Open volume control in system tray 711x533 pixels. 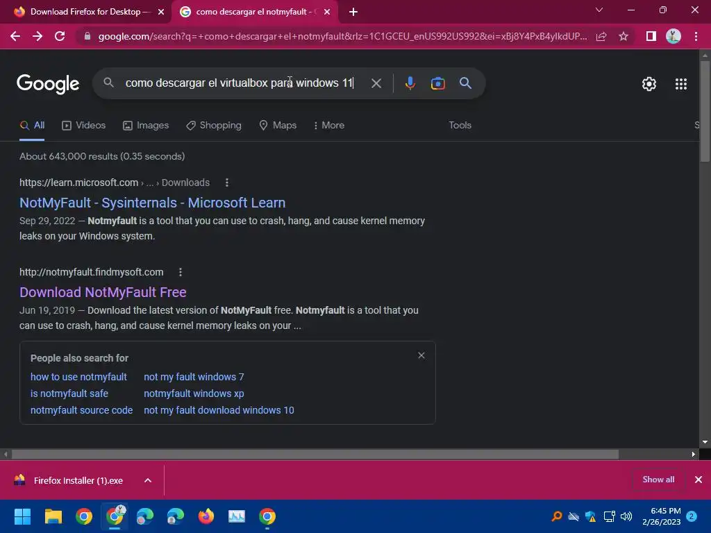(626, 516)
